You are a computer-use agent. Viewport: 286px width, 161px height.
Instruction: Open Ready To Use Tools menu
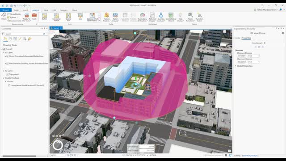(x=27, y=17)
